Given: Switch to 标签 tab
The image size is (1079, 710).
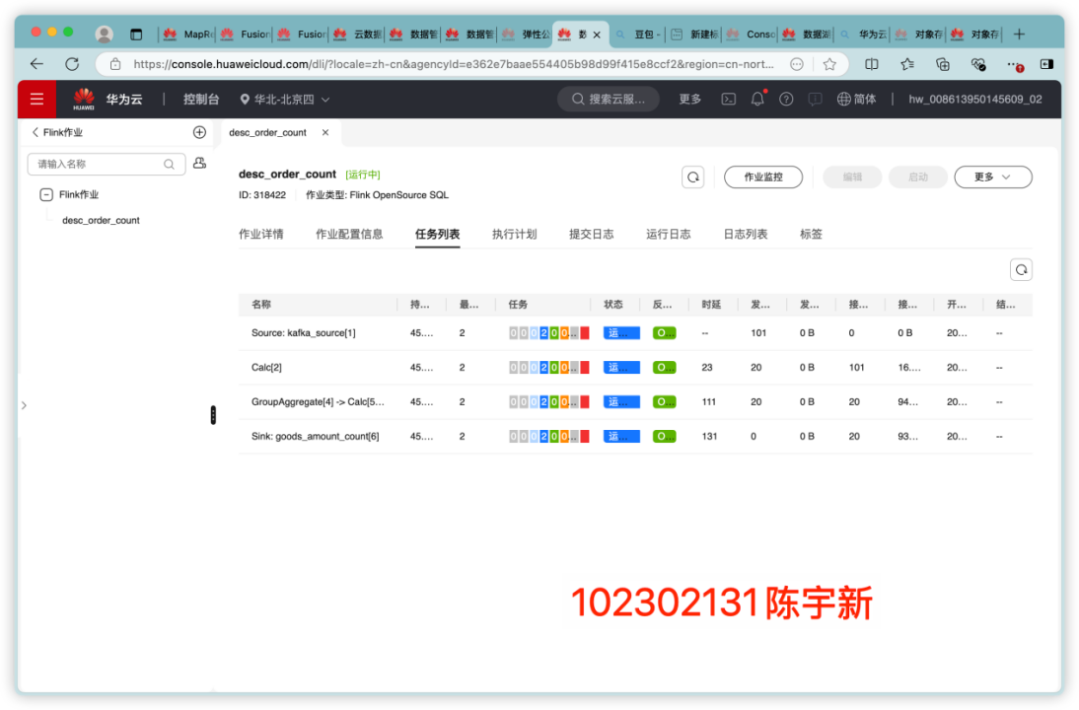Looking at the screenshot, I should click(811, 234).
